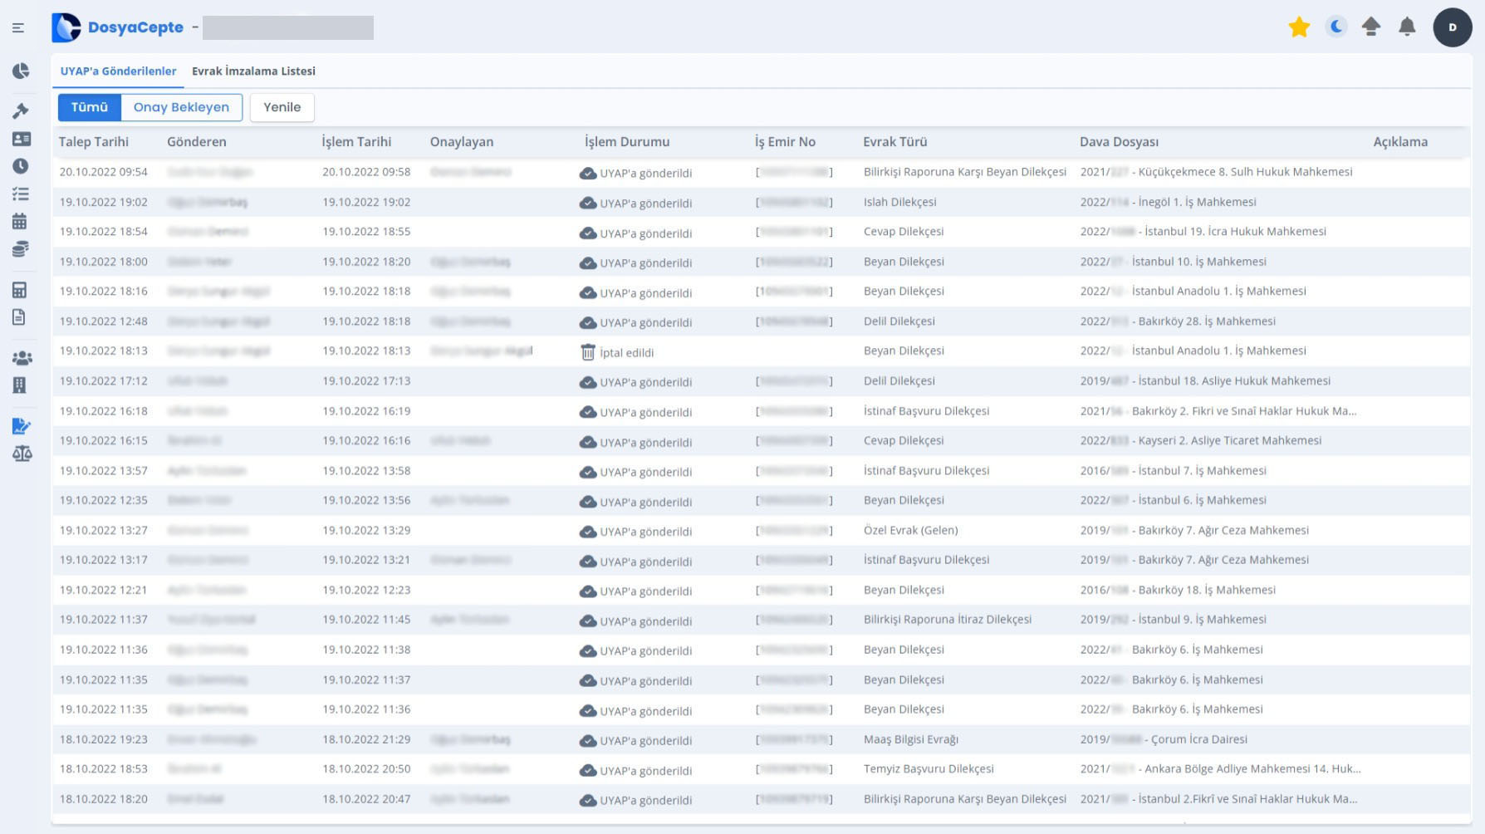Open the coins stack finance icon

21,249
